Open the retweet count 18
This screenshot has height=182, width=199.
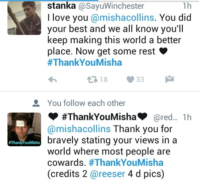coord(104,79)
